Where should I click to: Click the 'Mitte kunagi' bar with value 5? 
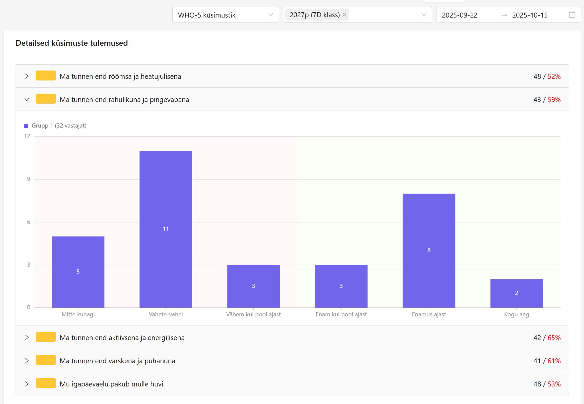78,272
